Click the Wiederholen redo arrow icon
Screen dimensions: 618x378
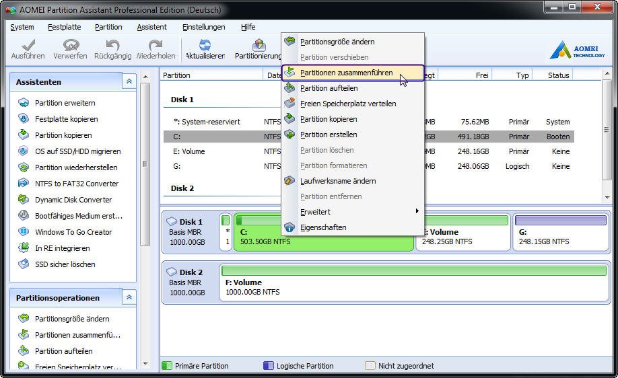tap(156, 45)
